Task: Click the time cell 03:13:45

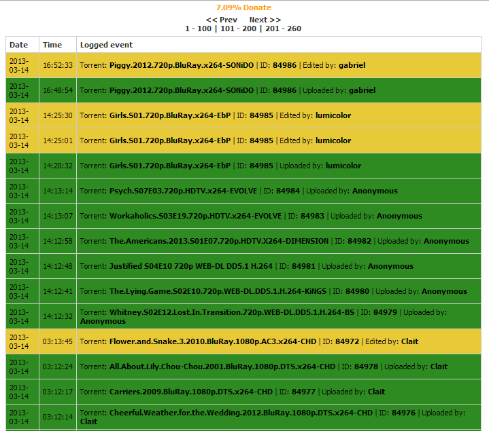Action: [x=58, y=341]
